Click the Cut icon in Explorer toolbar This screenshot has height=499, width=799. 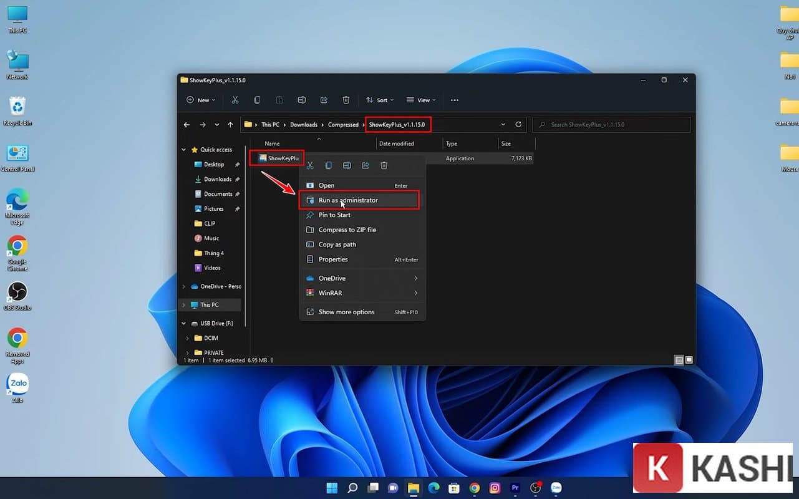coord(235,100)
